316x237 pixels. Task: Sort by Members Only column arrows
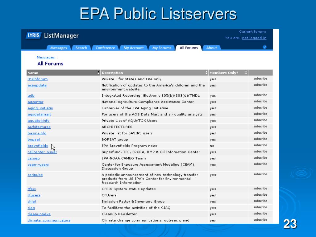(x=246, y=73)
